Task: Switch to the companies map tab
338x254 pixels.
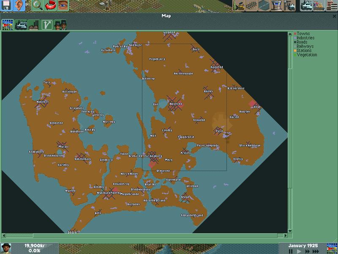Action: 60,25
